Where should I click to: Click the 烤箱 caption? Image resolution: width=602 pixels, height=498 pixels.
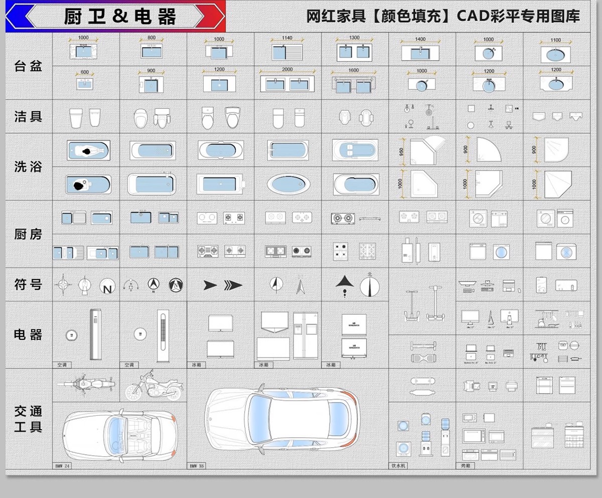(466, 466)
